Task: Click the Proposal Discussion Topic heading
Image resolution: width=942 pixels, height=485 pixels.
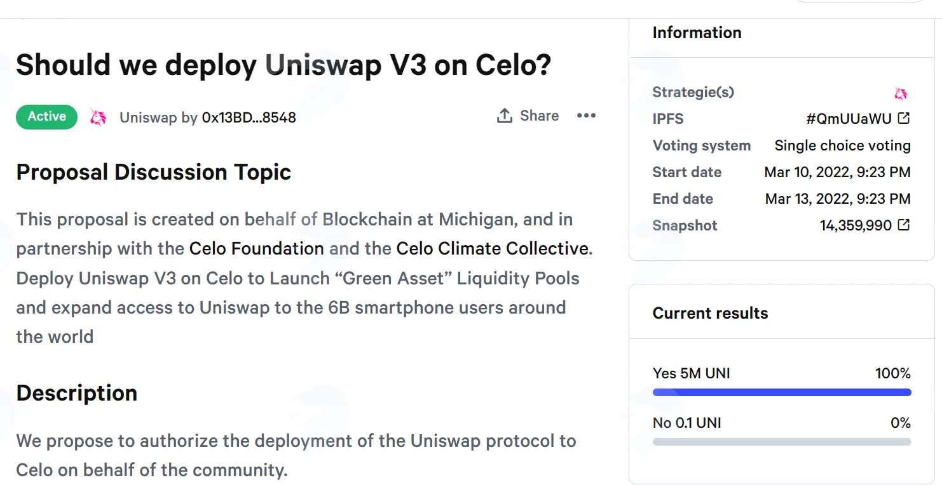Action: click(x=154, y=172)
